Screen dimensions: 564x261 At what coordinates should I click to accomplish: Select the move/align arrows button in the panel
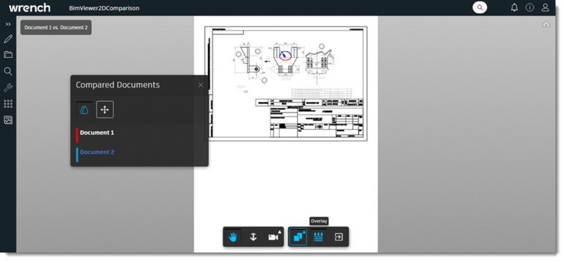coord(105,110)
